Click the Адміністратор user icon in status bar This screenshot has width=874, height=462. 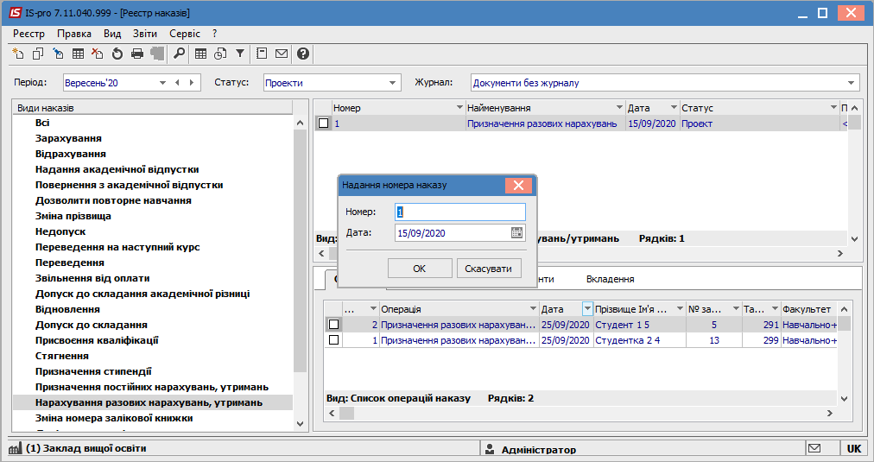(x=490, y=449)
